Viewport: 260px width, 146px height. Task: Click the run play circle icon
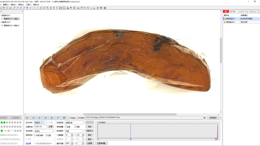coord(34,8)
